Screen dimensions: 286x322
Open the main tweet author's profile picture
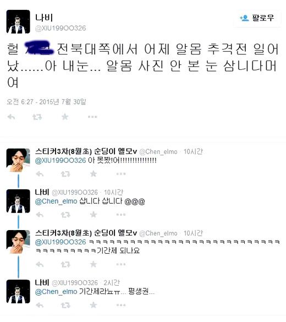(18, 21)
